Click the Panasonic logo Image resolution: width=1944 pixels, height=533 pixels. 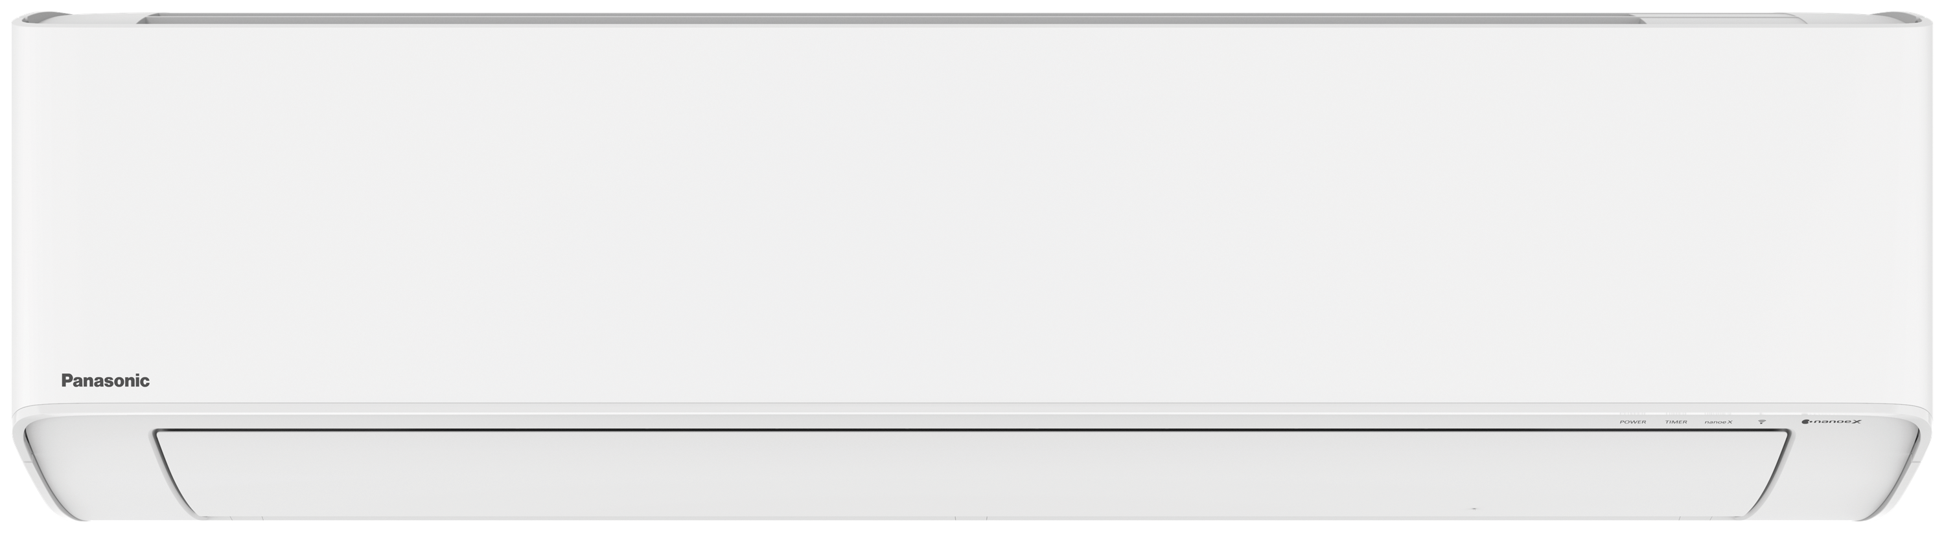(105, 381)
